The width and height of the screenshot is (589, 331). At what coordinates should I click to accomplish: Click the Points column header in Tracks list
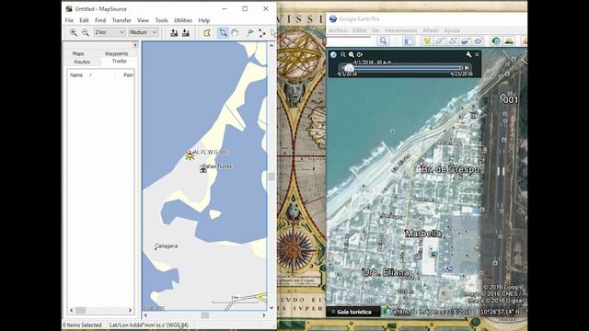click(x=128, y=75)
